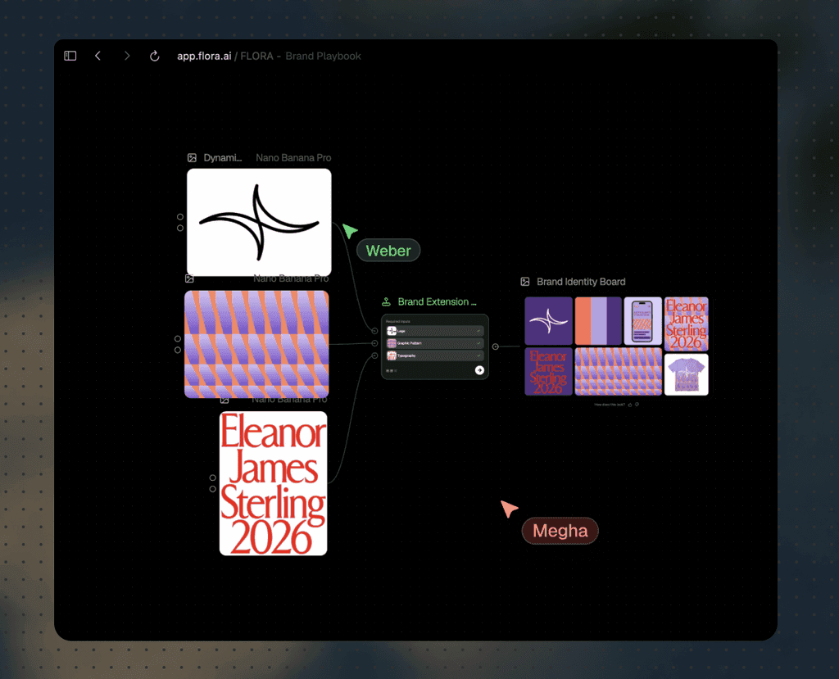Click image icon beside Brand Identity Board
The image size is (839, 679).
tap(525, 282)
